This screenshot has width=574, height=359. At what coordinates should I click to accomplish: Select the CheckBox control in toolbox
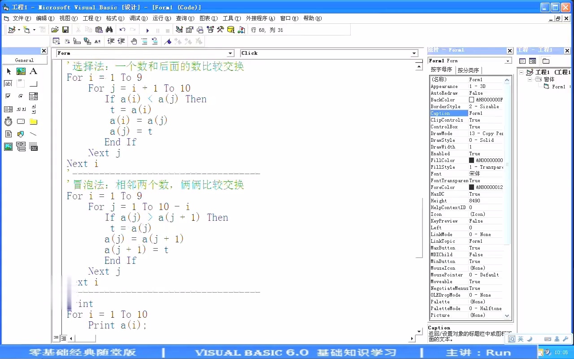pyautogui.click(x=8, y=96)
